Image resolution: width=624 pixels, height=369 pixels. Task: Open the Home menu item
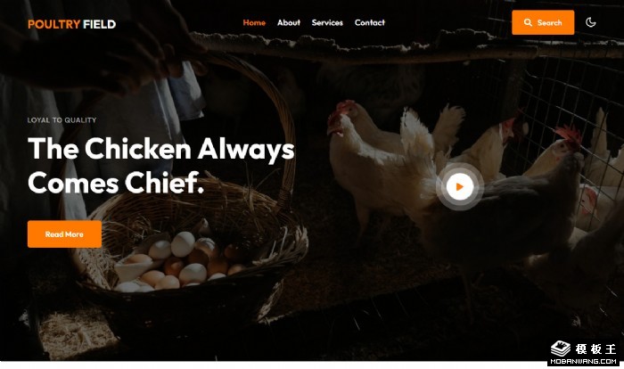click(254, 22)
